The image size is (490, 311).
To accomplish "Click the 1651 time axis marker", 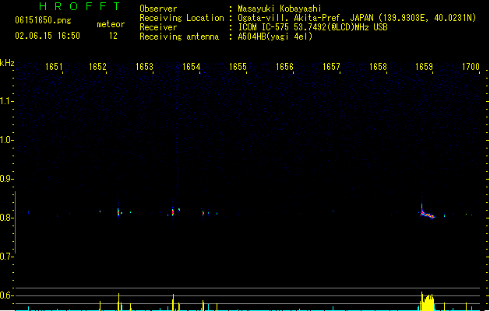I will (x=54, y=67).
